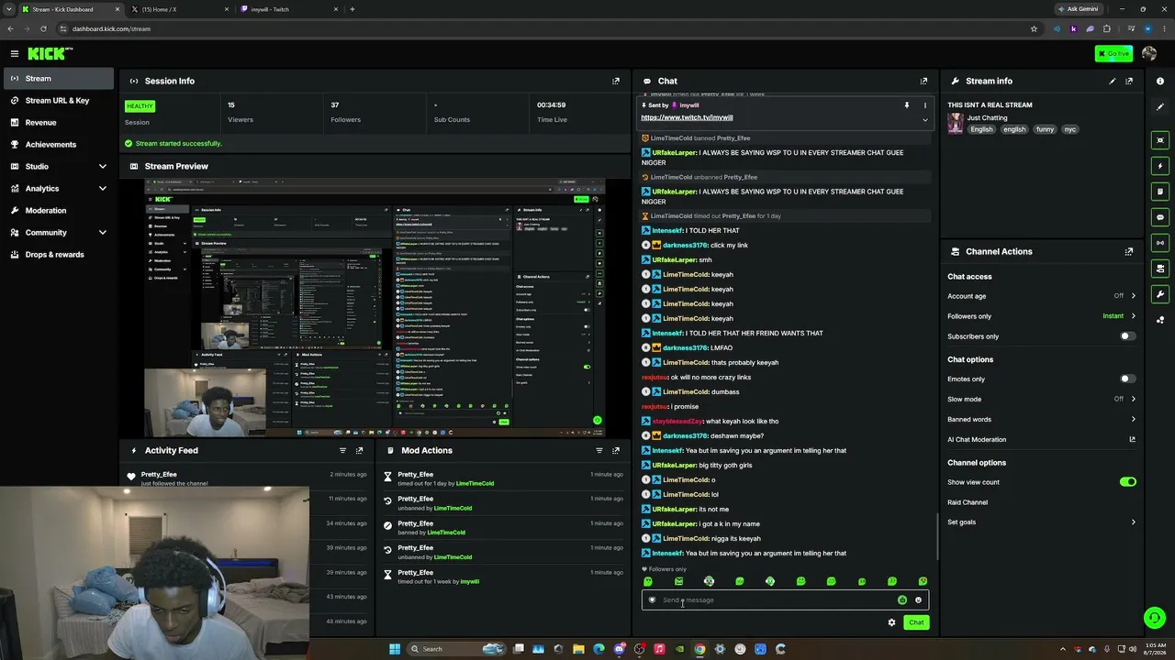The image size is (1175, 660).
Task: Pop out the Mod Actions panel
Action: pyautogui.click(x=616, y=450)
